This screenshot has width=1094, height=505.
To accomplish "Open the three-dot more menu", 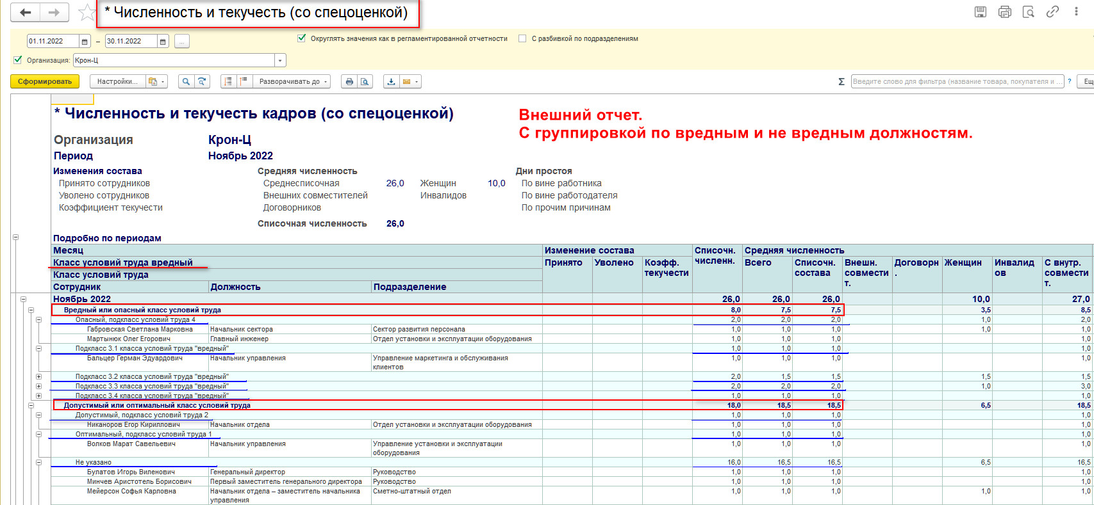I will pyautogui.click(x=1076, y=12).
